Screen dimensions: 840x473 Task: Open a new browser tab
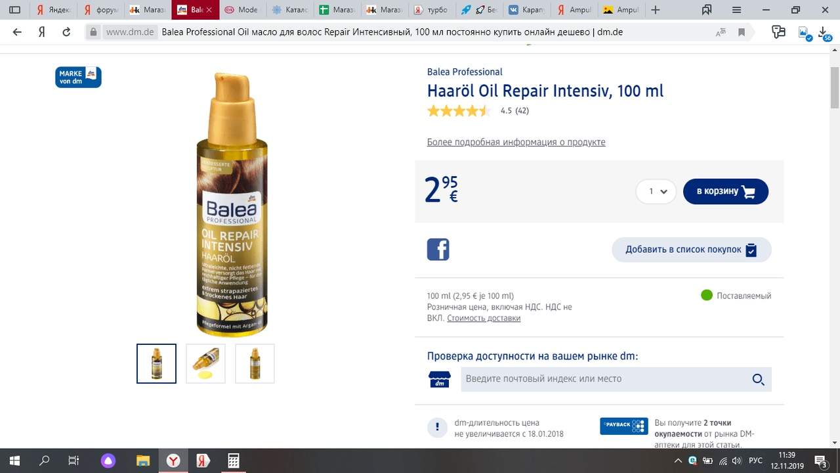[x=655, y=10]
